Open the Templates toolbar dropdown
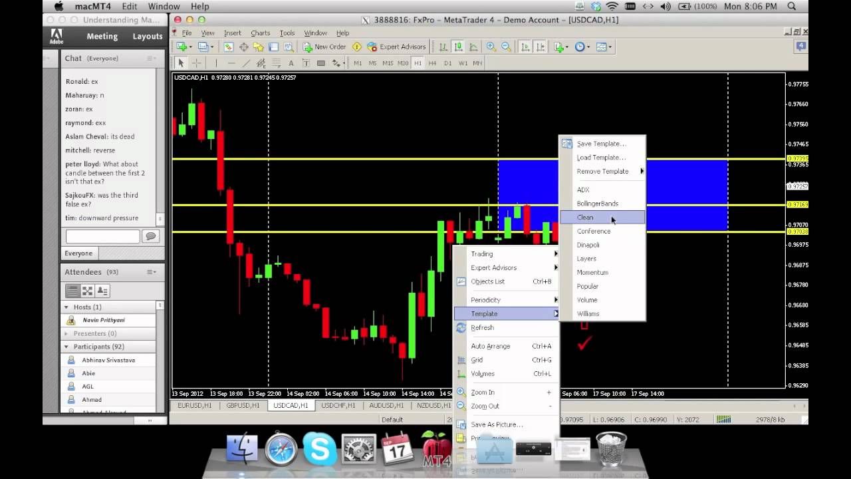851x479 pixels. tap(604, 47)
